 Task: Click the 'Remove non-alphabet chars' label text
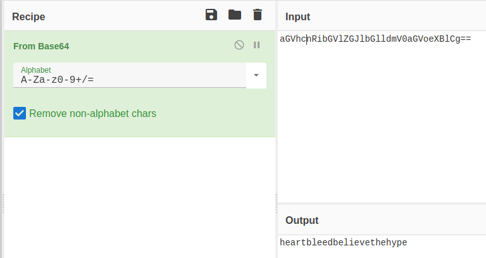(92, 114)
